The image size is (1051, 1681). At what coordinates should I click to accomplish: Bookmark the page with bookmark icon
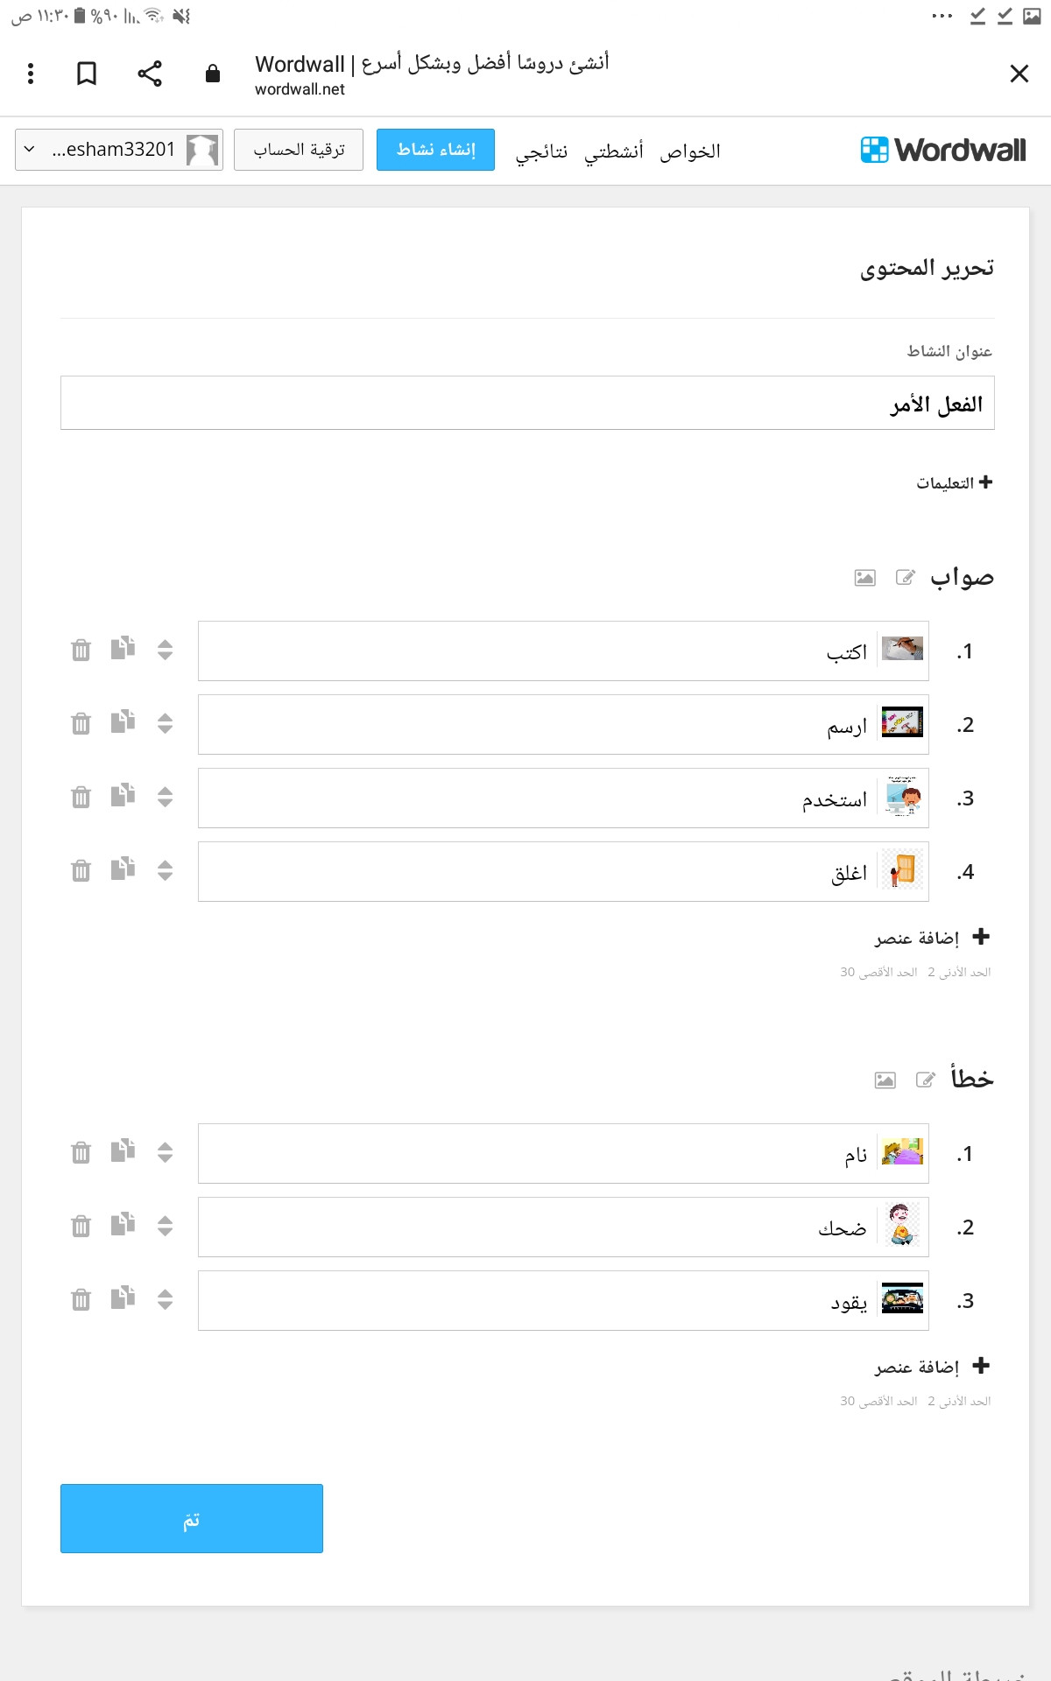87,74
